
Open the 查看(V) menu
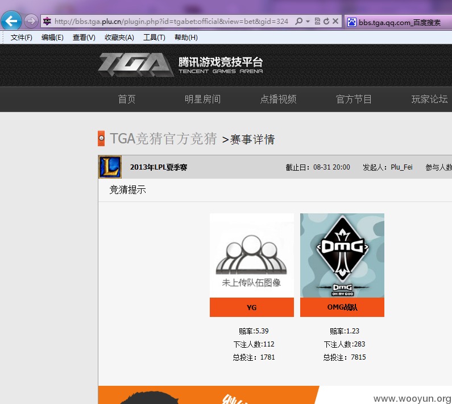point(84,38)
